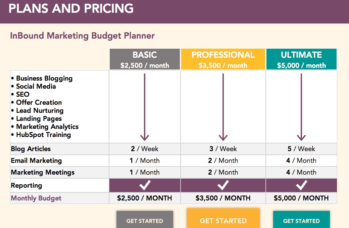Image resolution: width=349 pixels, height=228 pixels.
Task: Click the checkmark in the Ultimate Reporting cell
Action: coord(301,185)
